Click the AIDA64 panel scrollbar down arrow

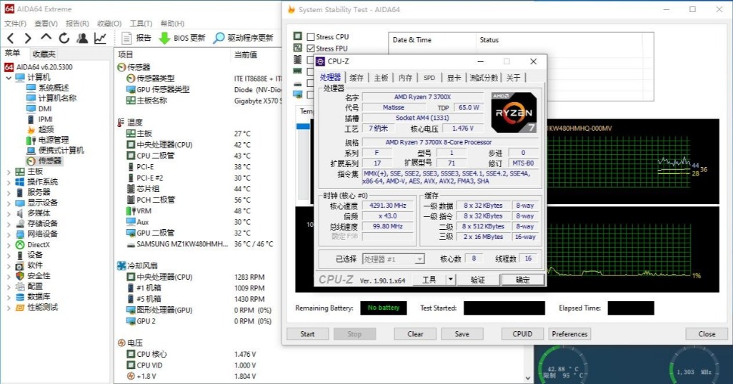point(528,378)
